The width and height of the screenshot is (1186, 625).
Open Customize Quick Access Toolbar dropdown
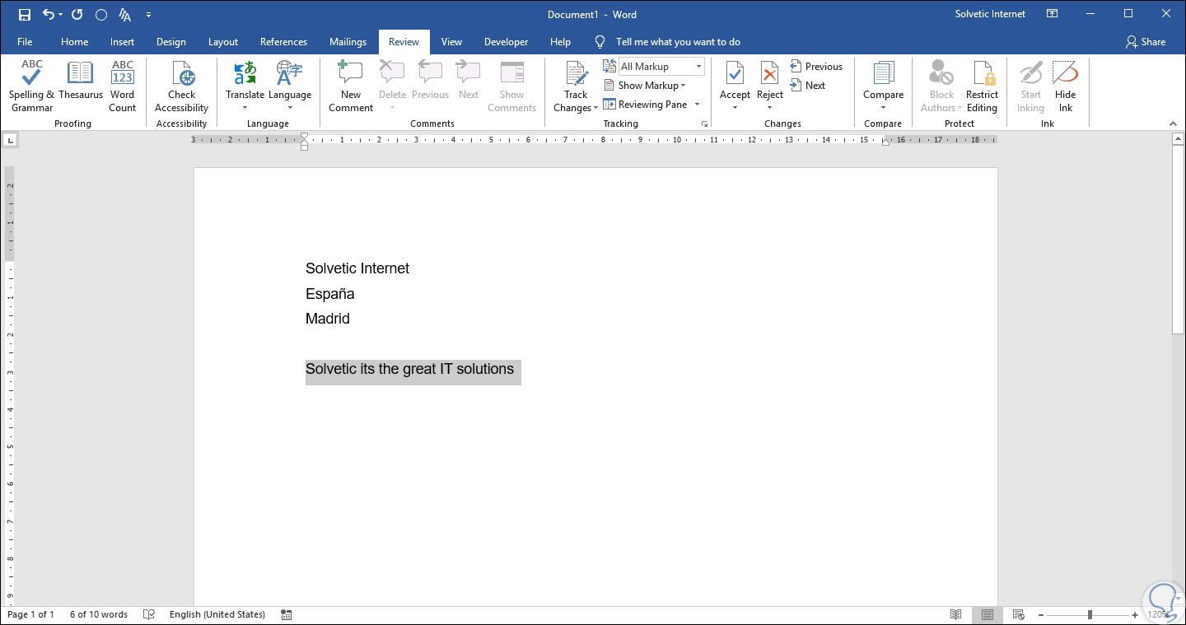point(148,15)
